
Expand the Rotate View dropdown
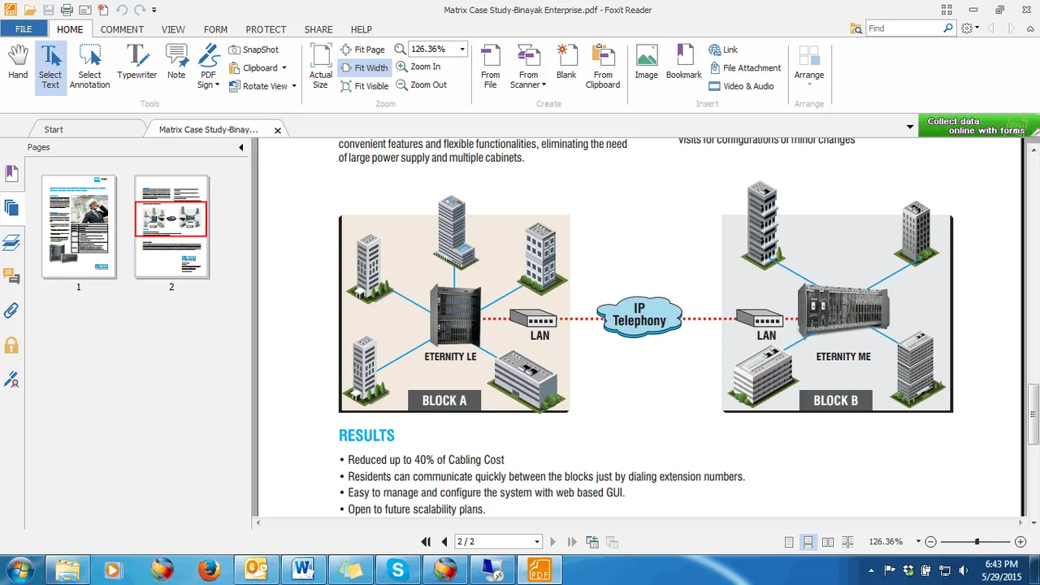point(294,86)
